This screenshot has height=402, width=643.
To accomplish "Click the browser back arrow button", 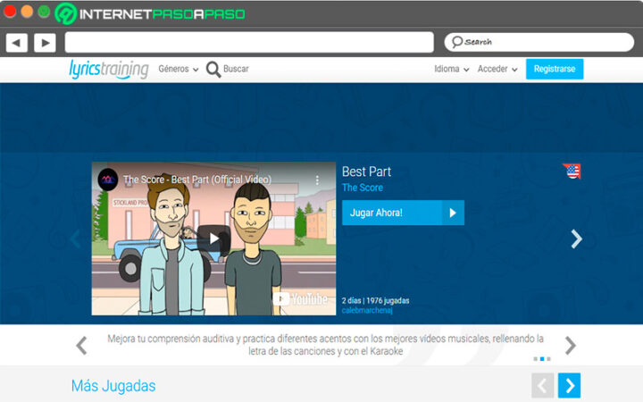I will click(x=16, y=42).
